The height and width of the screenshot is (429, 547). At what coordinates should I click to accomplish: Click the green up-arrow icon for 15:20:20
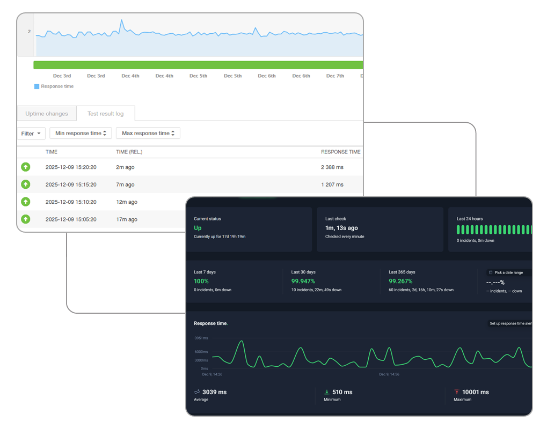pos(25,167)
